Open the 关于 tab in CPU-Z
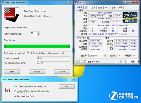141x103 pixels. (120, 8)
